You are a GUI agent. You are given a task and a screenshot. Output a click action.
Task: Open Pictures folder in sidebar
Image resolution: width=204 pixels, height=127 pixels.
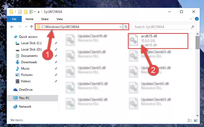(x=27, y=75)
